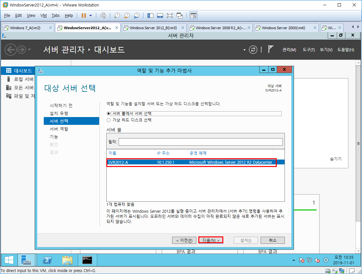Click Server Manager back navigation arrow
The image size is (362, 274).
pyautogui.click(x=11, y=50)
